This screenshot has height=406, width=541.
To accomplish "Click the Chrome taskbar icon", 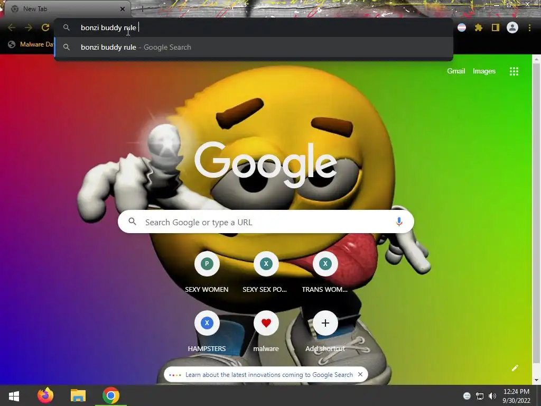I will (x=111, y=395).
